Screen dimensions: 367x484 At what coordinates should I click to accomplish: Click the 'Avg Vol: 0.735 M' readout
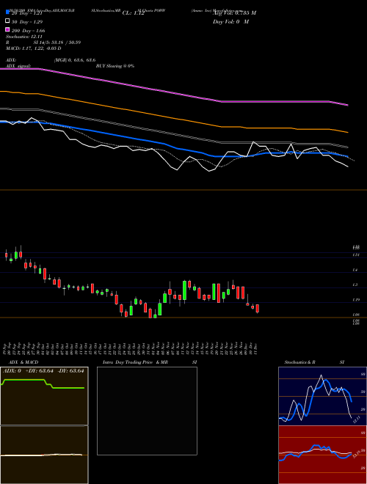[234, 13]
